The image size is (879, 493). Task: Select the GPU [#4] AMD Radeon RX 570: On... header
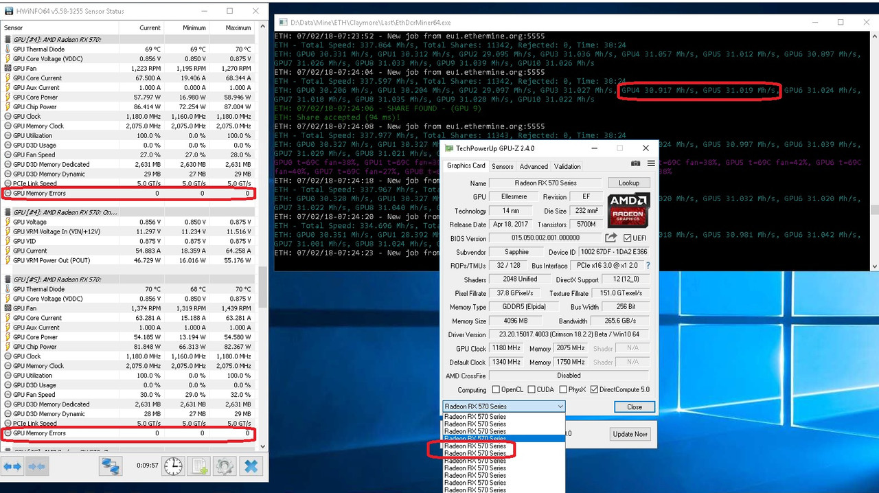pyautogui.click(x=129, y=212)
